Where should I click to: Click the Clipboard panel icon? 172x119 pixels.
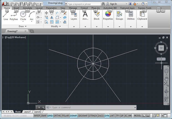tap(142, 14)
